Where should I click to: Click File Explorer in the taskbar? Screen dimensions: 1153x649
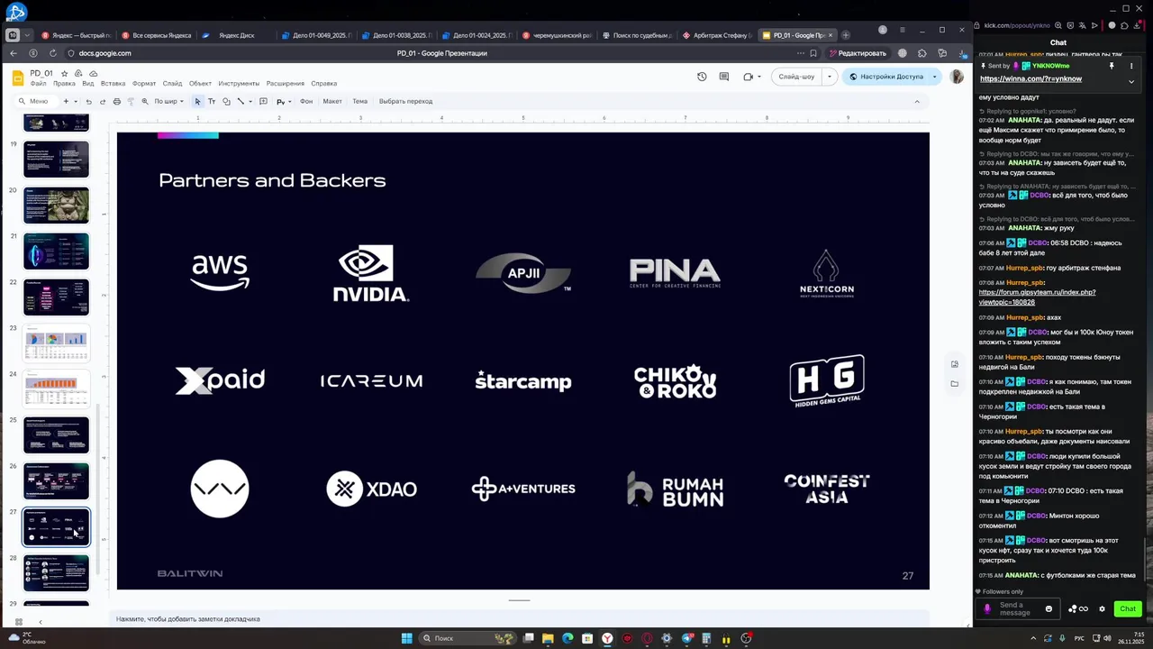click(x=548, y=638)
